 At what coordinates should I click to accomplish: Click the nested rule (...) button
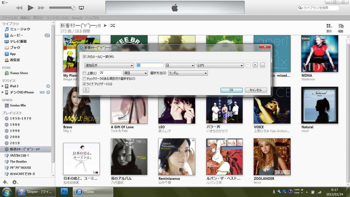point(262,65)
